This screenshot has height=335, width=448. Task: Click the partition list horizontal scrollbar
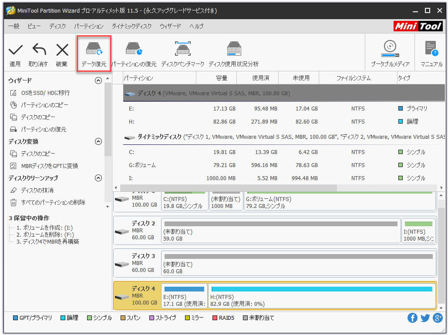click(x=228, y=188)
